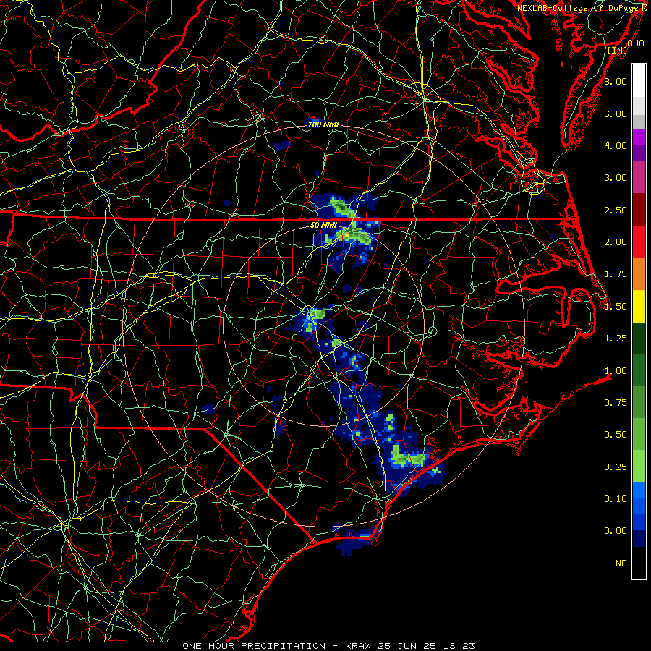Select the 0.00 legend value
Viewport: 651px width, 651px height.
(x=616, y=531)
